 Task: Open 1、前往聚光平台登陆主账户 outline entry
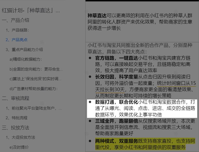[34, 108]
